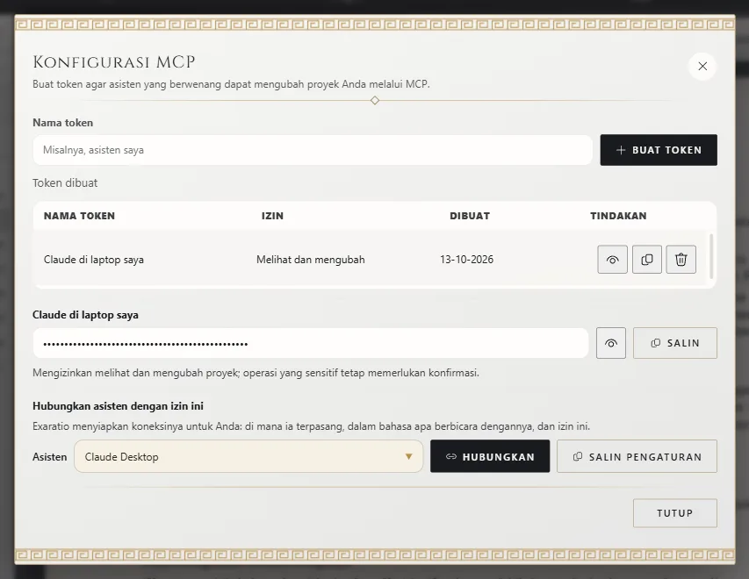Viewport: 749px width, 579px height.
Task: Reveal token via table row eye icon
Action: (612, 259)
